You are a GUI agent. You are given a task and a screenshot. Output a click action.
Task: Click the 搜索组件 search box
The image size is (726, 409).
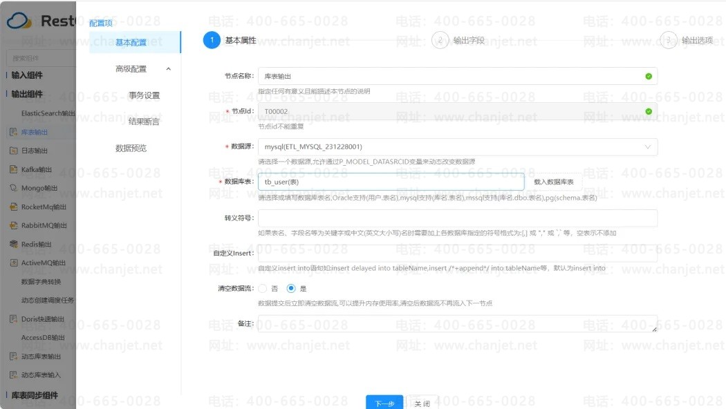(x=41, y=58)
